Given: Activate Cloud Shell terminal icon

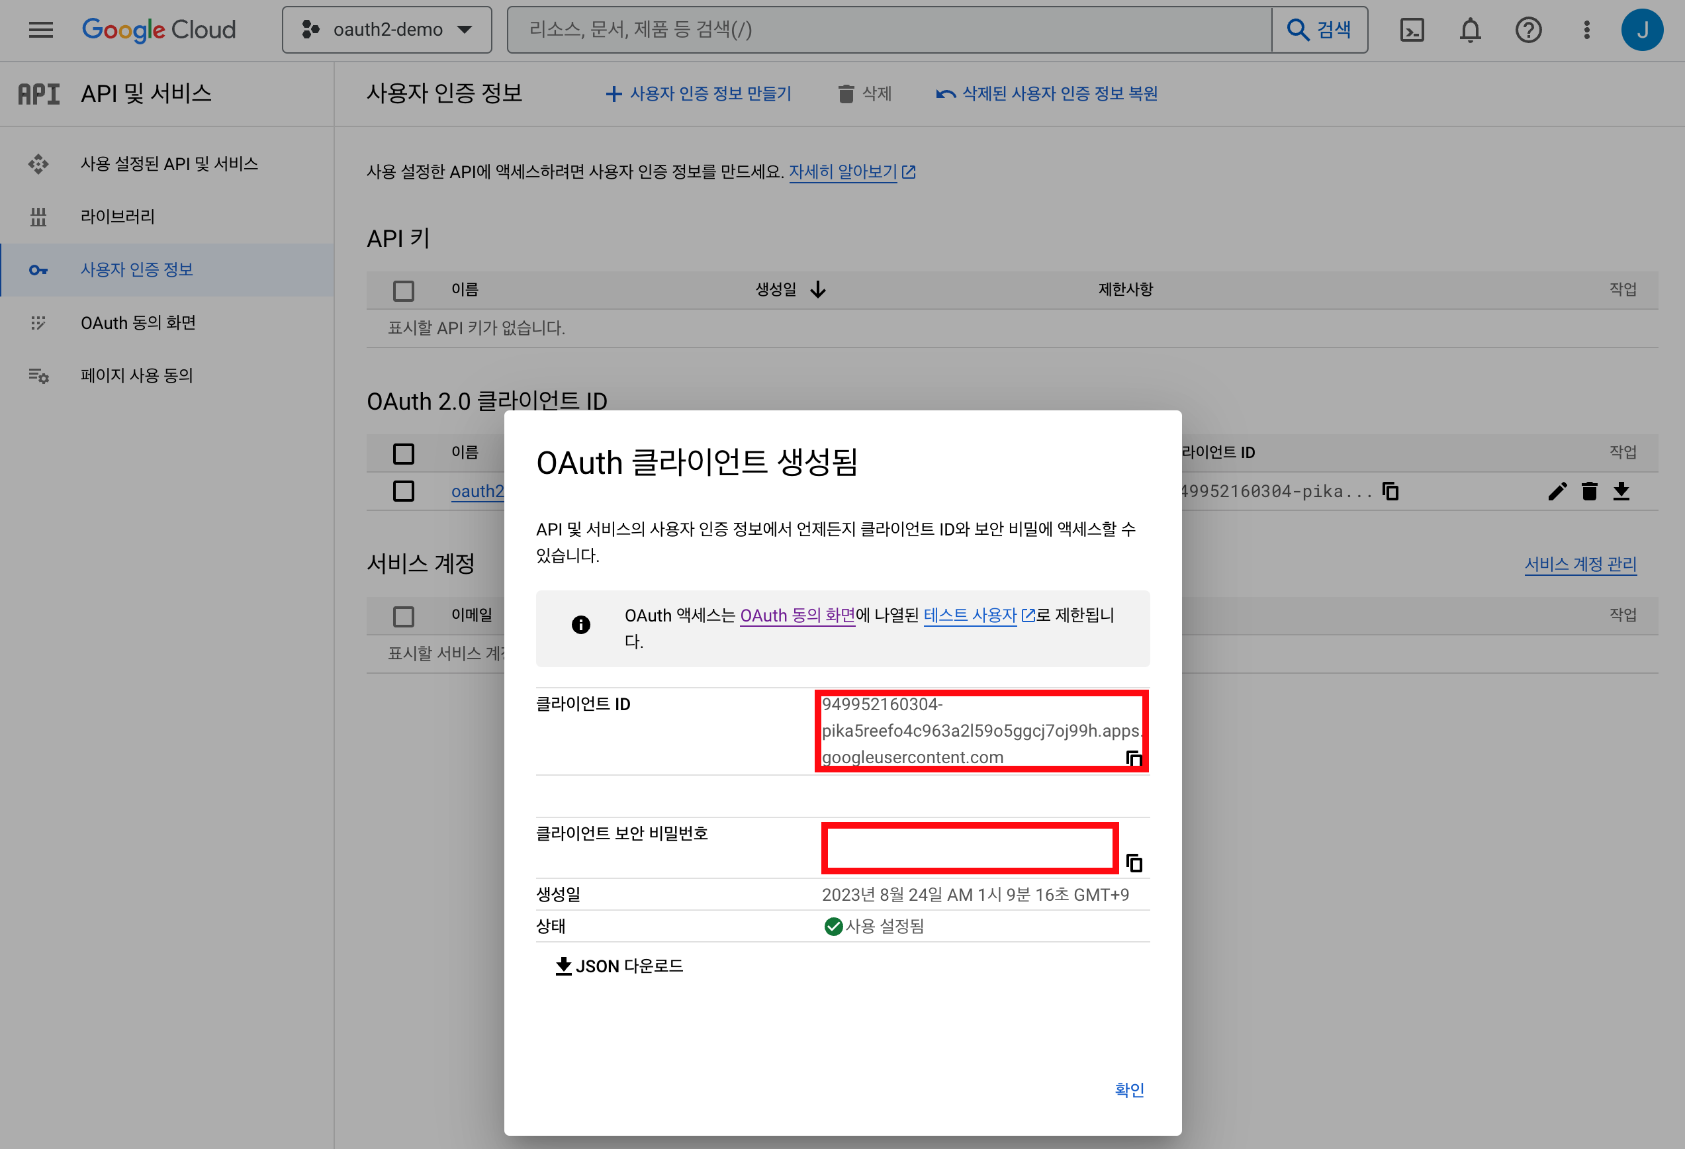Looking at the screenshot, I should 1412,30.
